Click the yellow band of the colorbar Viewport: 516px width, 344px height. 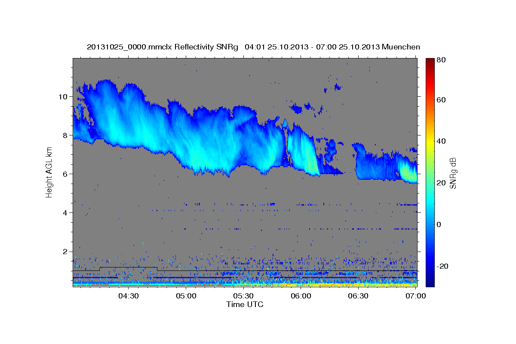[x=430, y=142]
